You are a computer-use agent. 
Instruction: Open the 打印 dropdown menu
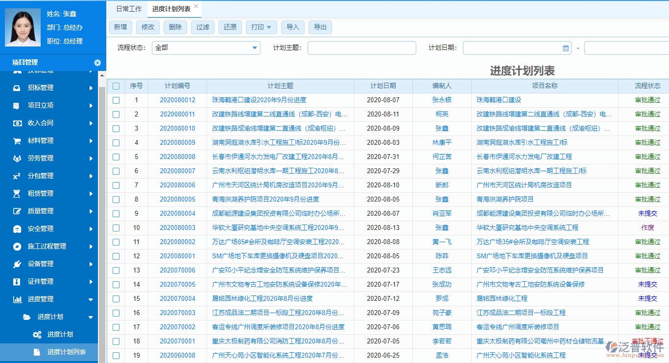click(261, 27)
